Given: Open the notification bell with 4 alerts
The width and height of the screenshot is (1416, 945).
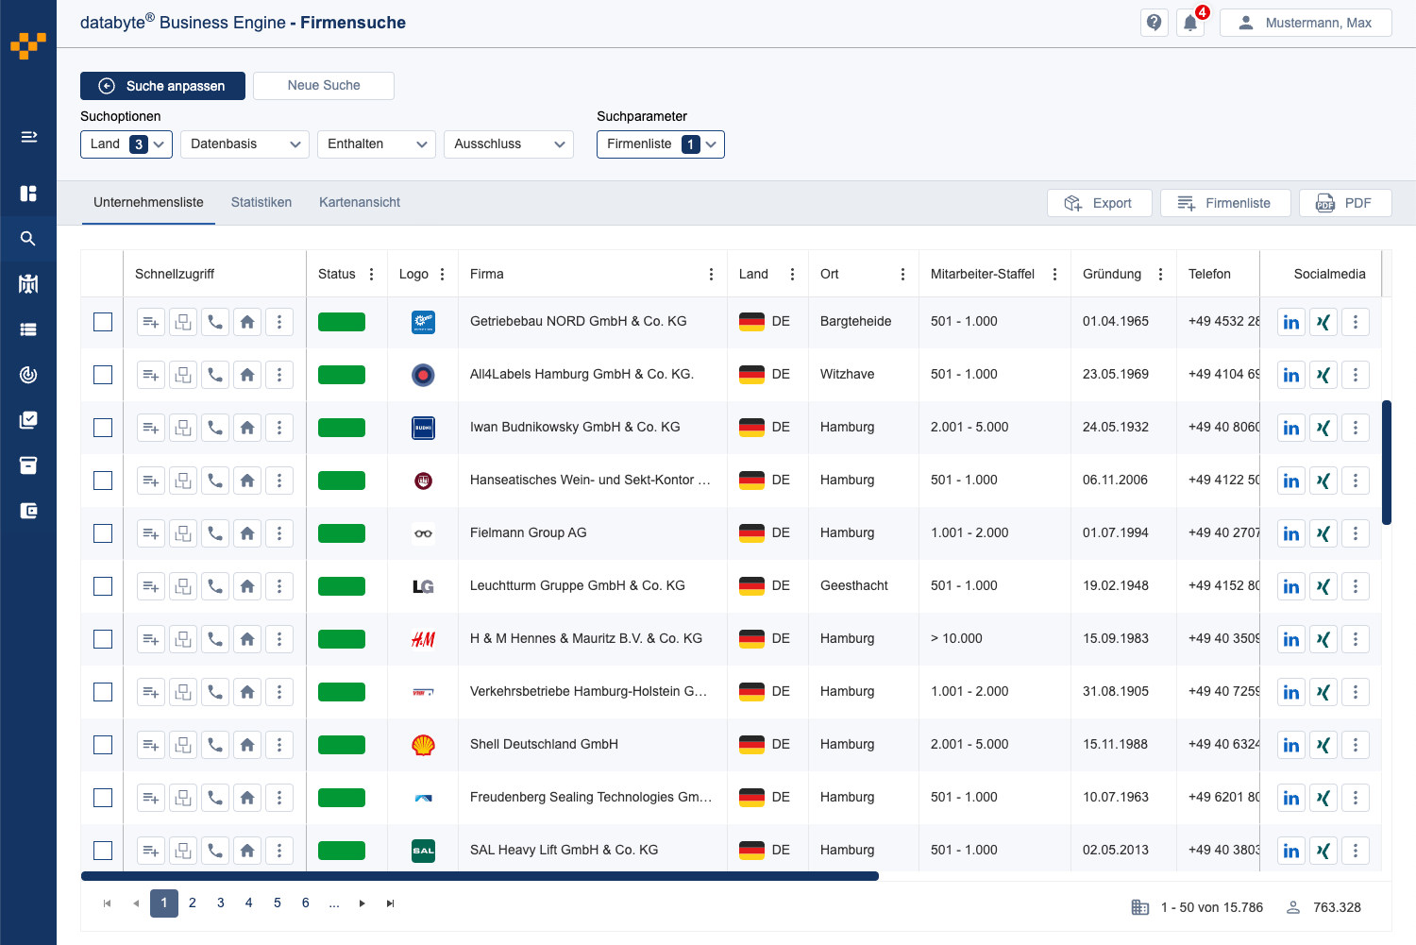Looking at the screenshot, I should (1190, 22).
